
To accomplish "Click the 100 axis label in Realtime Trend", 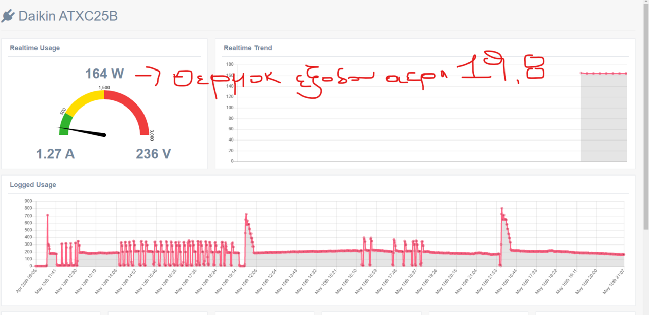I will (x=230, y=108).
